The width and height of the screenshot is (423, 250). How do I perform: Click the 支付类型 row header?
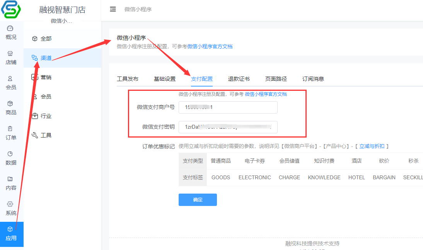[193, 161]
